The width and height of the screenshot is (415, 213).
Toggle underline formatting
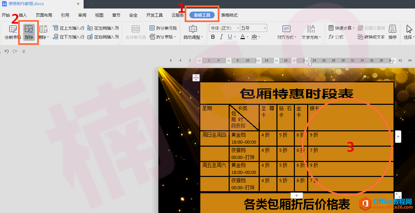[x=230, y=37]
